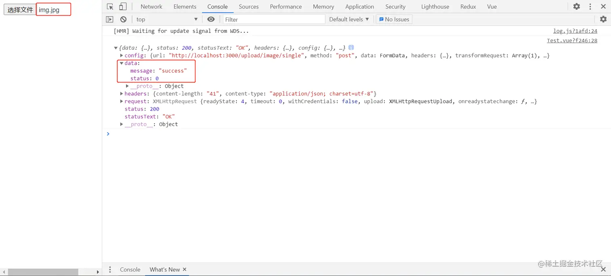Switch to the Elements tab

pos(185,6)
